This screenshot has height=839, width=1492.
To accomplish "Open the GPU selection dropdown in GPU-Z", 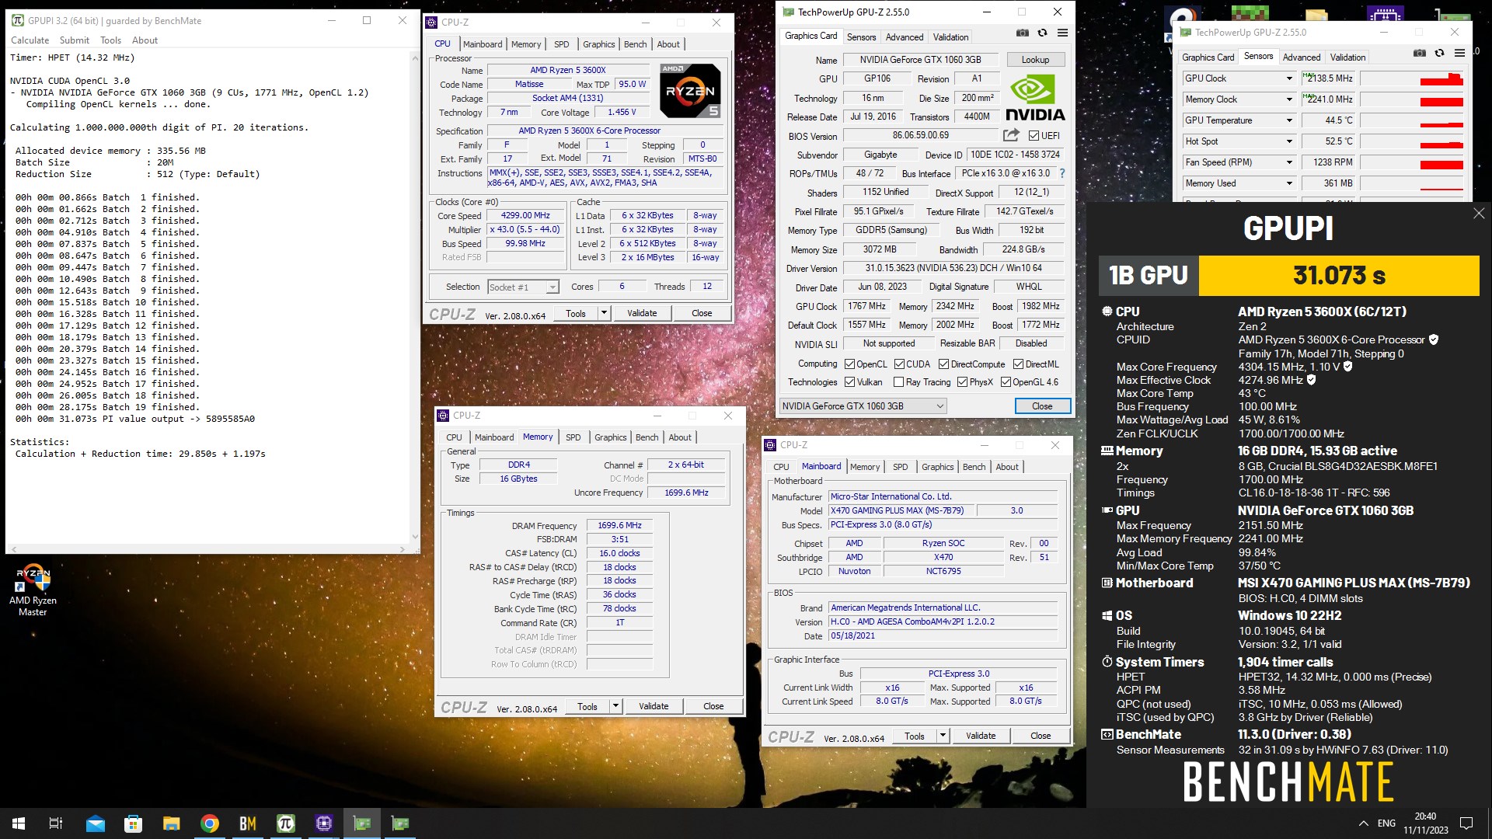I will pos(863,406).
